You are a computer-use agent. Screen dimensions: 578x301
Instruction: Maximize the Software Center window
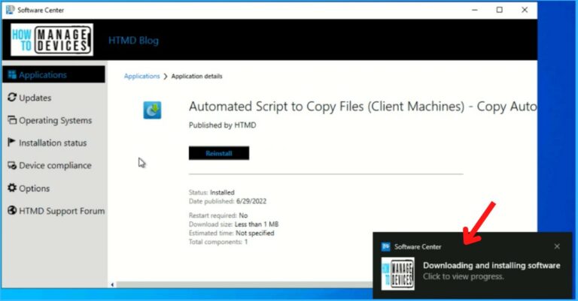pyautogui.click(x=500, y=10)
